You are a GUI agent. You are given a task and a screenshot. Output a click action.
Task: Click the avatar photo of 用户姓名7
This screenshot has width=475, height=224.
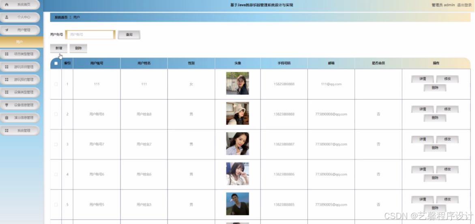(x=238, y=144)
